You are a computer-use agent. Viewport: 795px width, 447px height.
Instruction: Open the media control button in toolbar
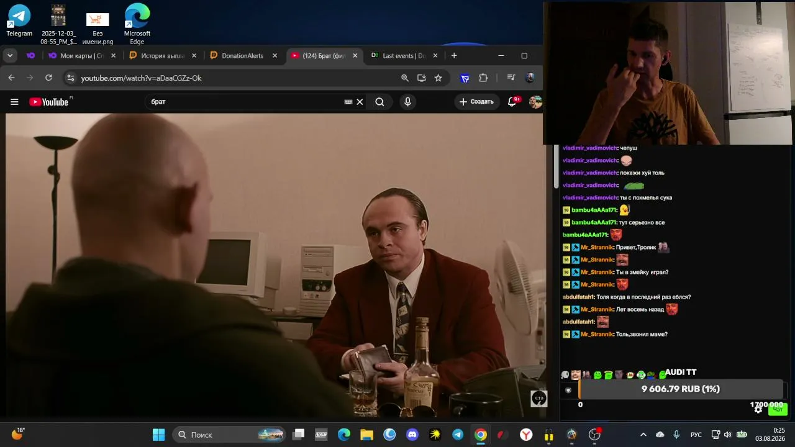pyautogui.click(x=511, y=78)
